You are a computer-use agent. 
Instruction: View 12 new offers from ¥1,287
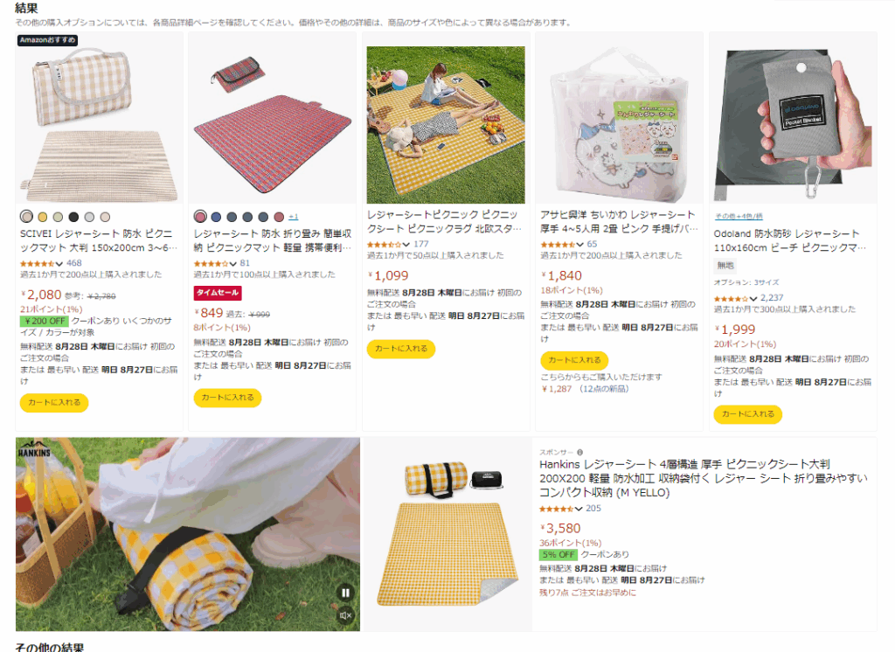point(585,389)
